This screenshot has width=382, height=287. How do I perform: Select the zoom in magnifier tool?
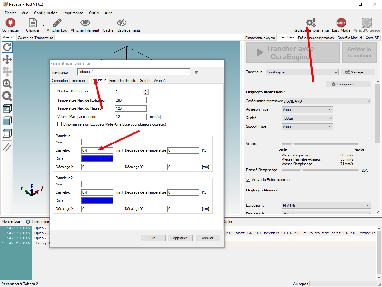(7, 84)
